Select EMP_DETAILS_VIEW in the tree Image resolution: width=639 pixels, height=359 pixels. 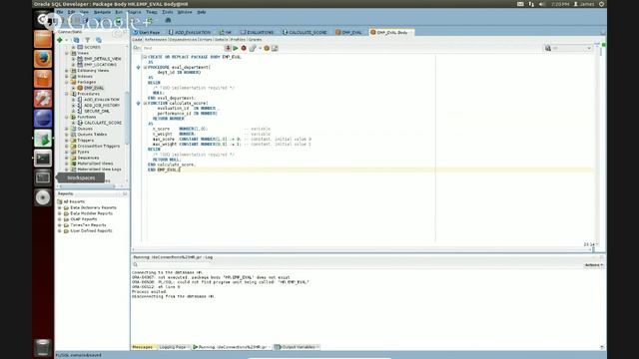coord(102,59)
